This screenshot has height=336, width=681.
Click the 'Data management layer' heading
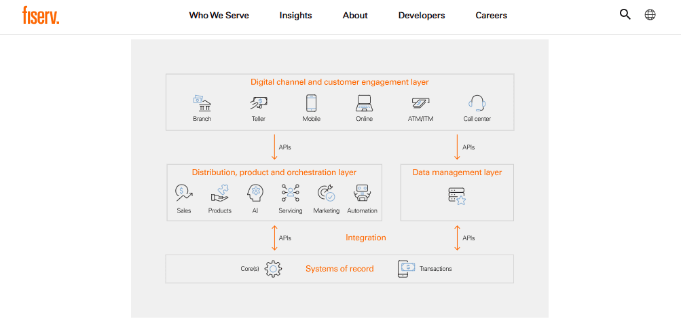[x=457, y=172]
